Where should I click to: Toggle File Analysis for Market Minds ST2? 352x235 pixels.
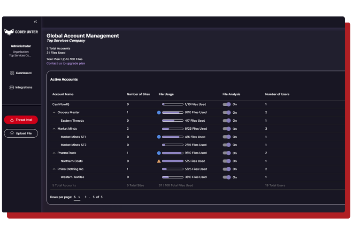click(x=227, y=145)
